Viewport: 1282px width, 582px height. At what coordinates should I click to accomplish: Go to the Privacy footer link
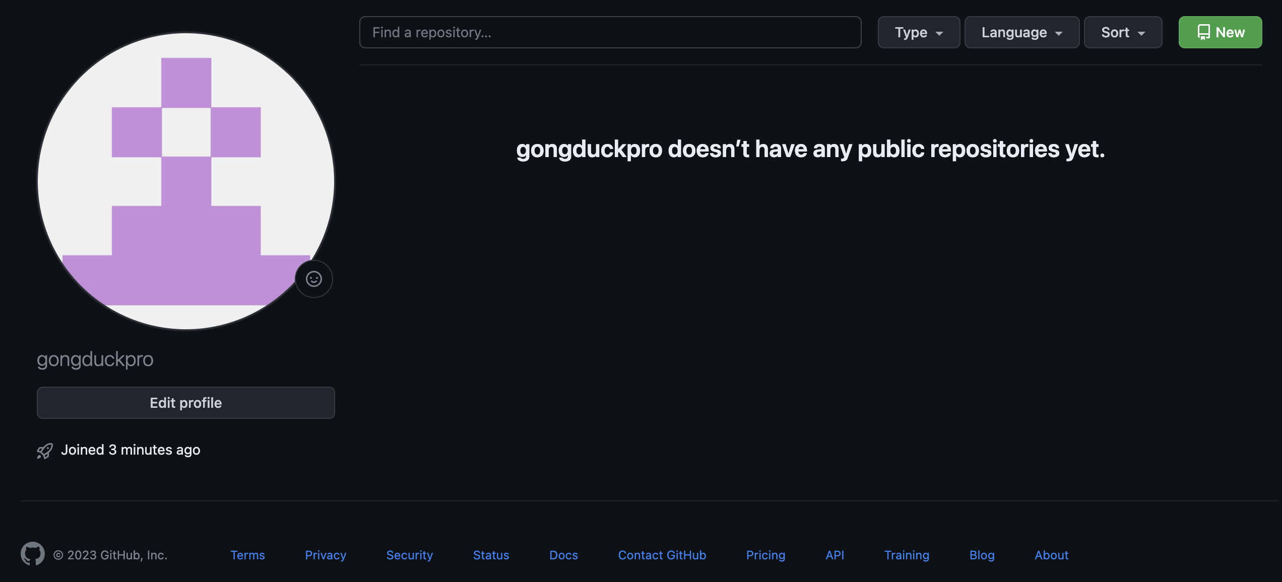326,555
